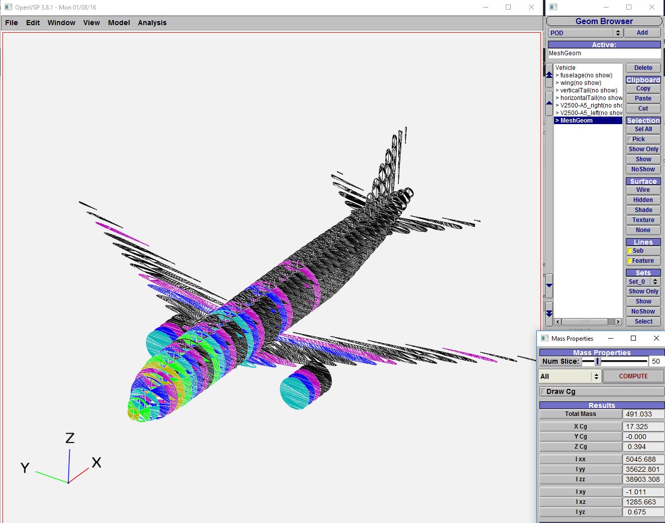Enable Texture surface rendering
The image size is (665, 523).
tap(643, 220)
